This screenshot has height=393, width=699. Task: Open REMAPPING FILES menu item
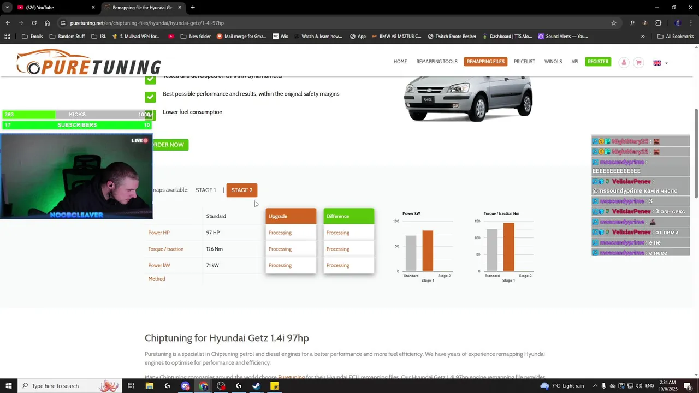click(485, 62)
